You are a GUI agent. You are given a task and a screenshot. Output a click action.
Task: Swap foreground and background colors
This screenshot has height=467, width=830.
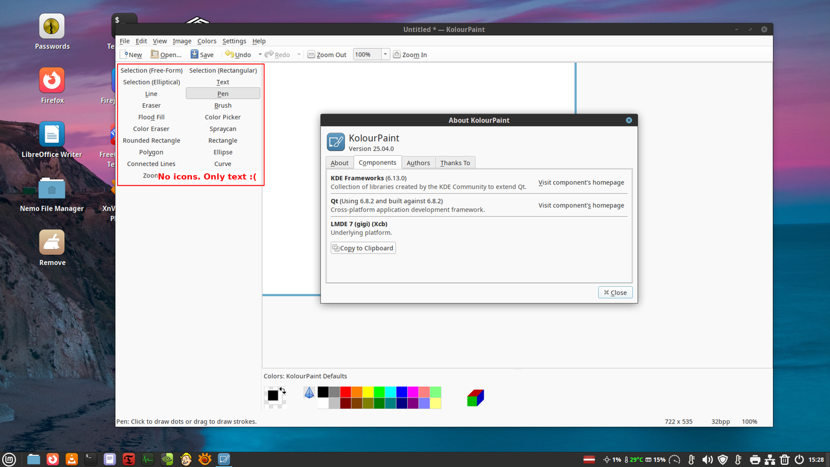283,390
